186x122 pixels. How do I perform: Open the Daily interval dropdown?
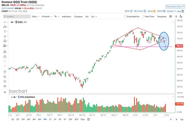35,17
